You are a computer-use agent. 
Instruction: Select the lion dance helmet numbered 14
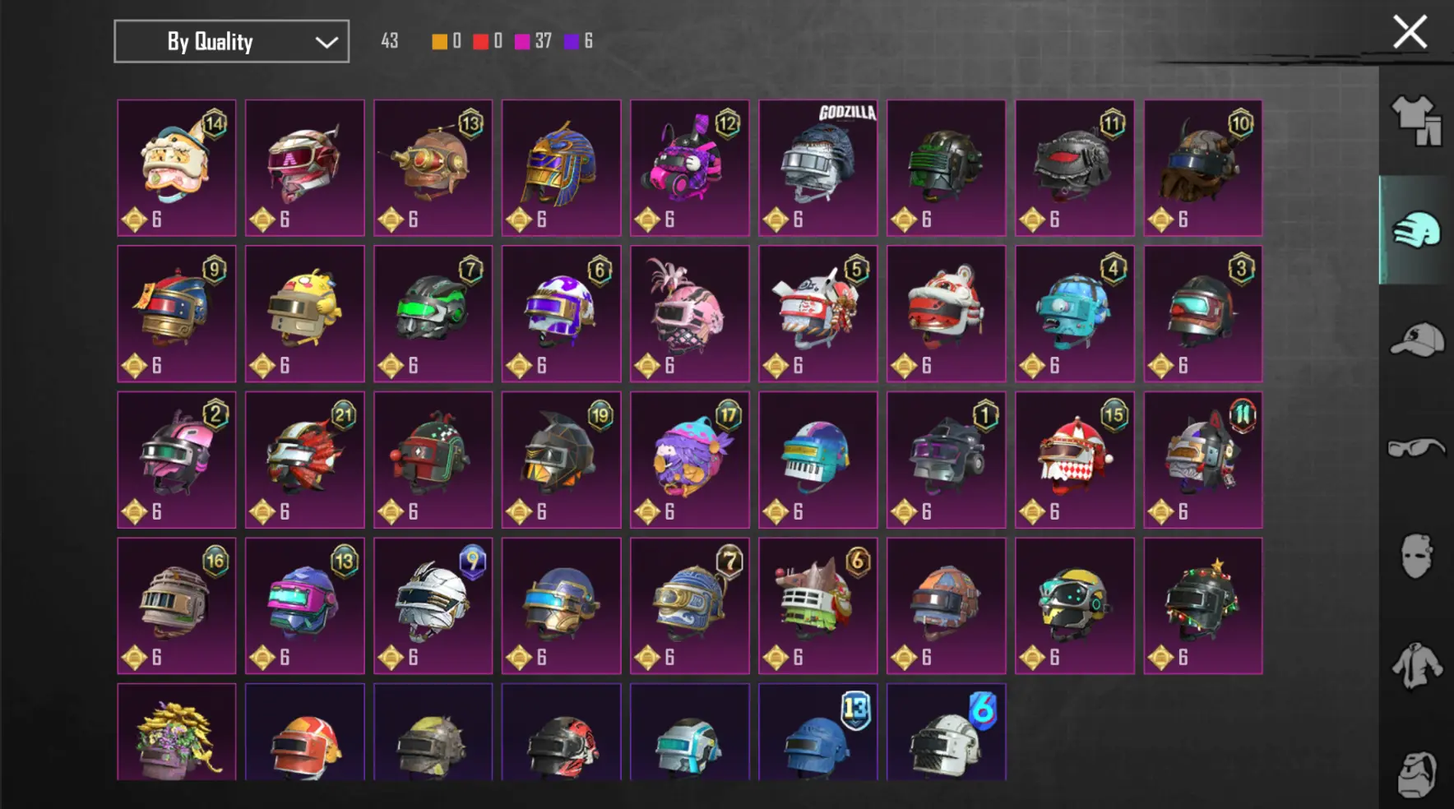click(176, 168)
